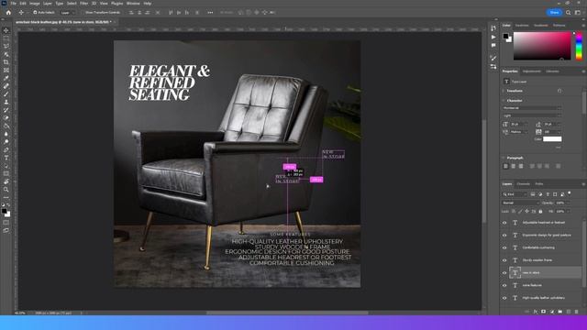
Task: Switch to the Adjustments tab
Action: [x=532, y=71]
